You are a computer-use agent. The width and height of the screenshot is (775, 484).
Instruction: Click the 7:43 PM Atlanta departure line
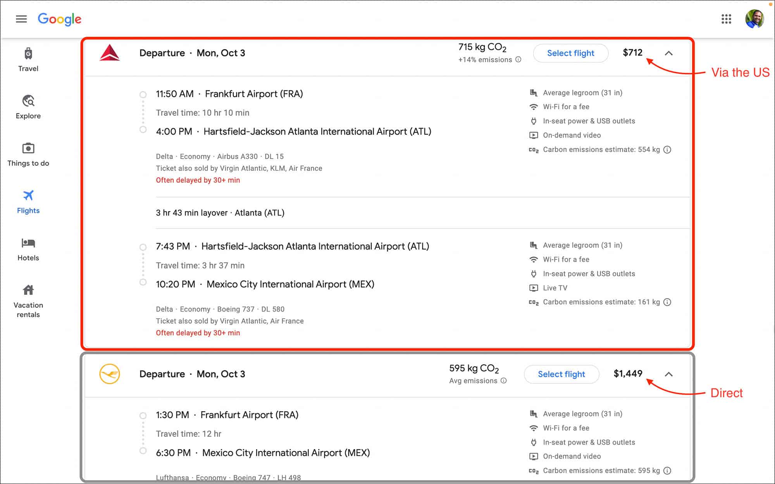point(292,246)
